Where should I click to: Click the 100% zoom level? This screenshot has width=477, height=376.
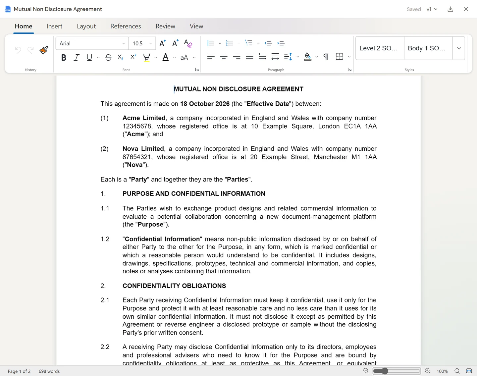[442, 371]
